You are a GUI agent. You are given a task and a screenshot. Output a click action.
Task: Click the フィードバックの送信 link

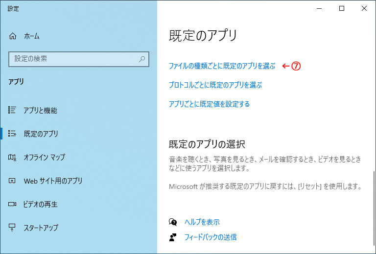click(211, 237)
